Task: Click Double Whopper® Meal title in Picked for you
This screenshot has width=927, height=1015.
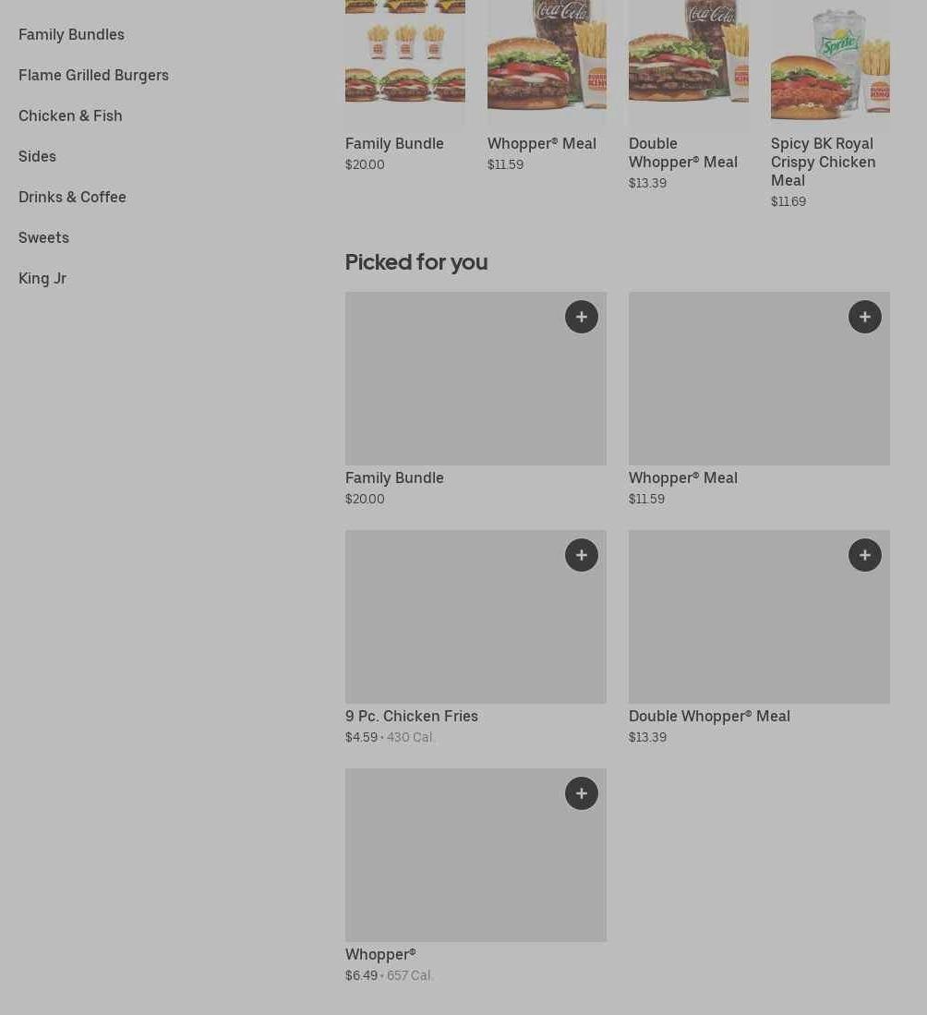Action: pos(709,716)
